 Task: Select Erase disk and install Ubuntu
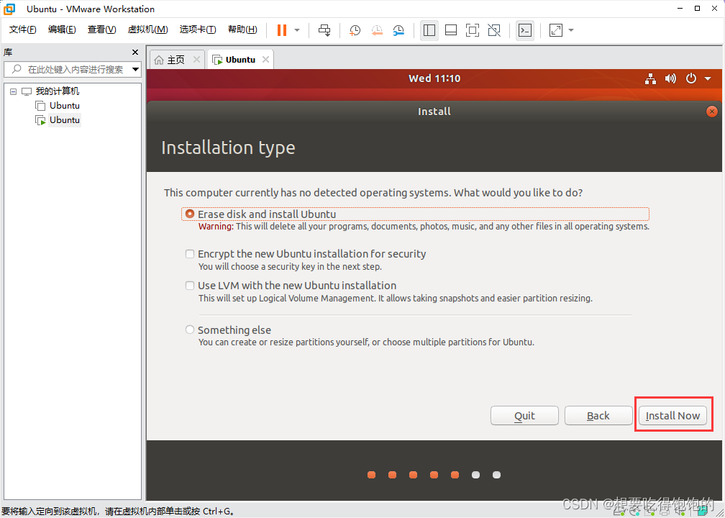click(x=190, y=214)
